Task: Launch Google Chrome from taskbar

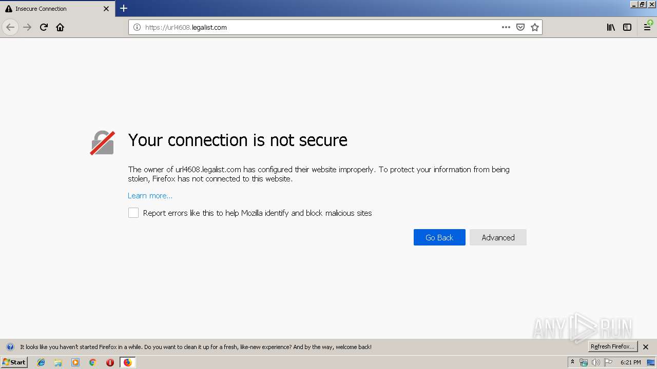Action: click(93, 362)
